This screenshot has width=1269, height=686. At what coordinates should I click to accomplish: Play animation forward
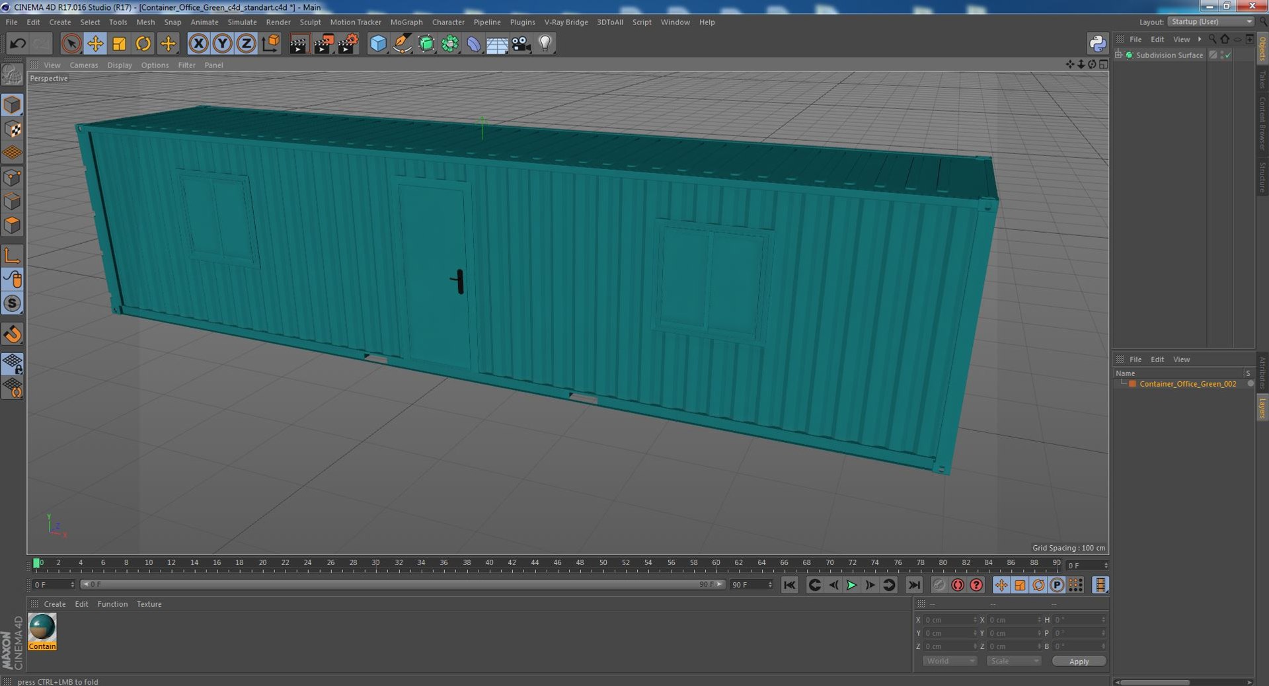(x=851, y=585)
